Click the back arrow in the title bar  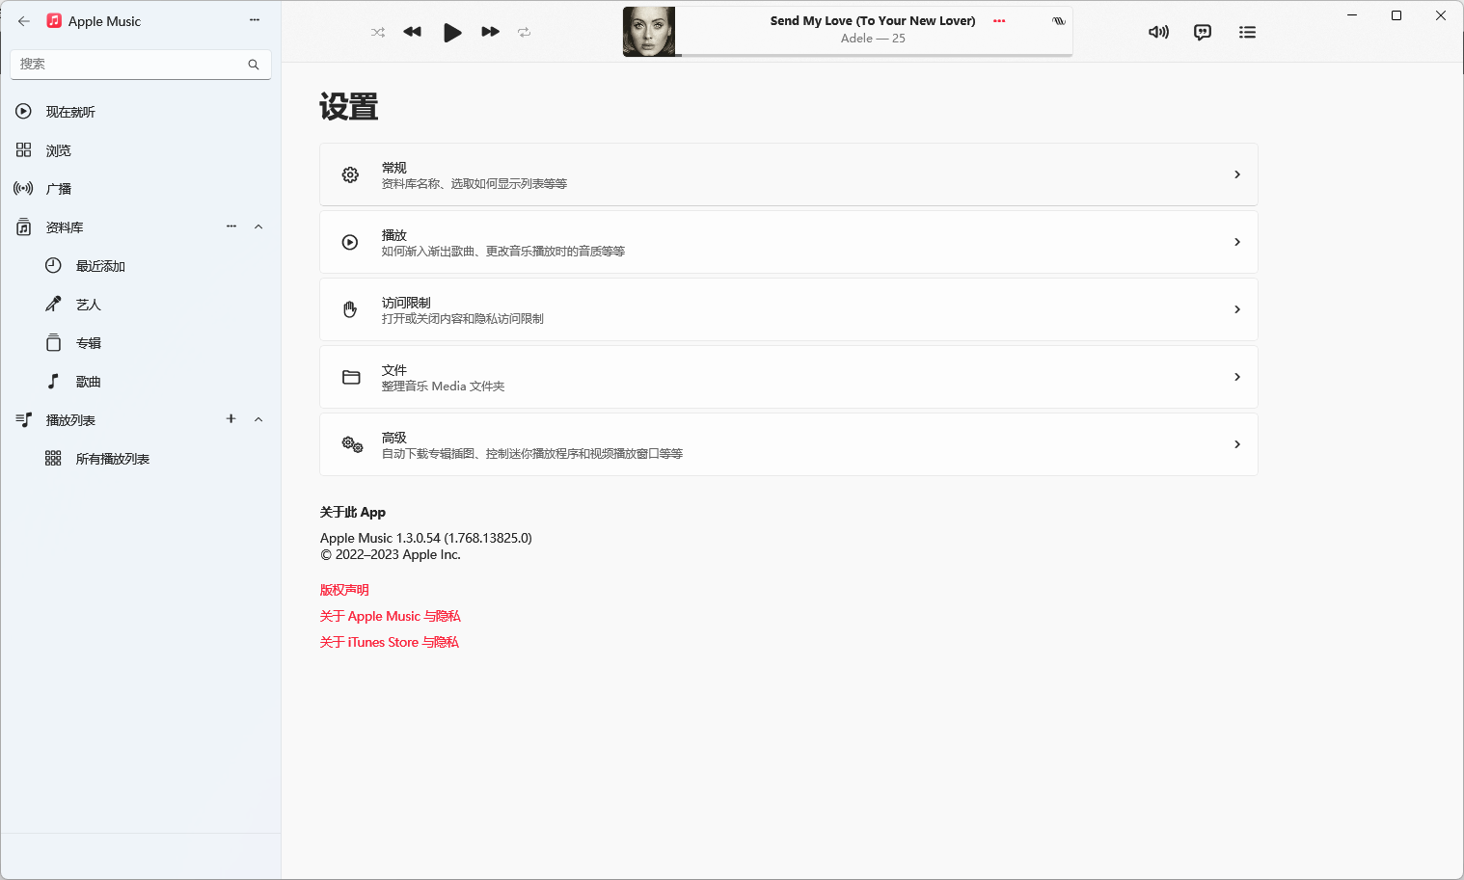[x=24, y=21]
